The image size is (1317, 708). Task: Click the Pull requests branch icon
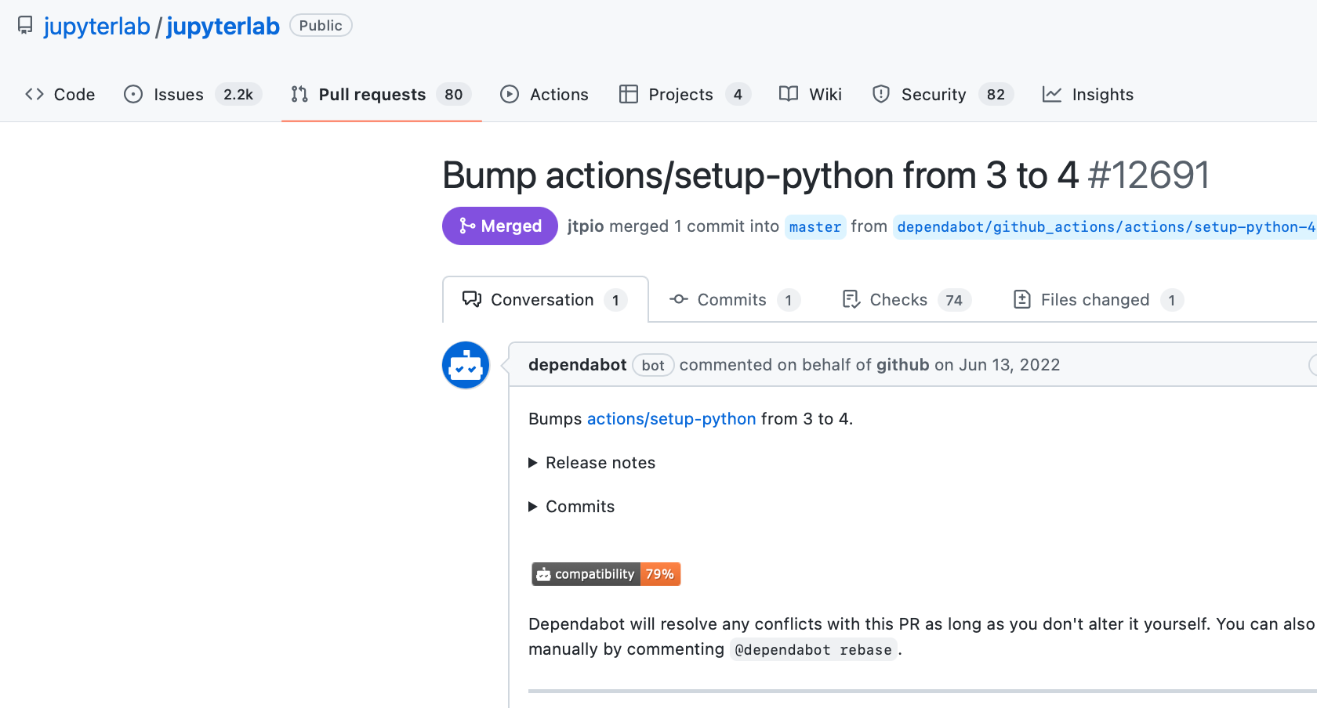tap(299, 94)
